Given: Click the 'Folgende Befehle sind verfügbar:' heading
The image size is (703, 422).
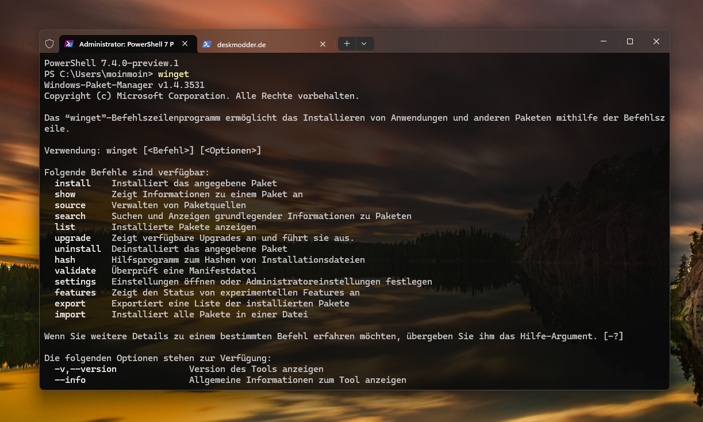Looking at the screenshot, I should (127, 172).
